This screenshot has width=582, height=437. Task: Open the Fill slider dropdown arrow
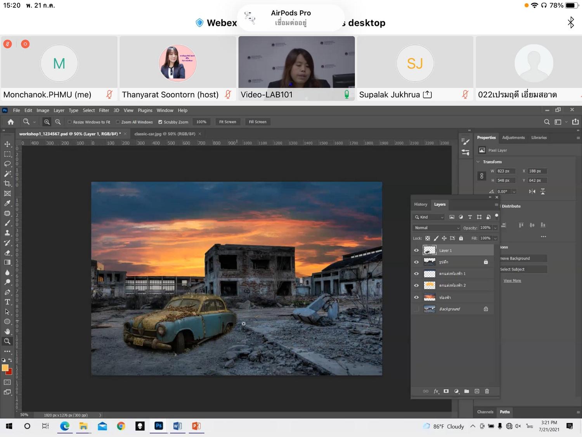click(x=495, y=239)
